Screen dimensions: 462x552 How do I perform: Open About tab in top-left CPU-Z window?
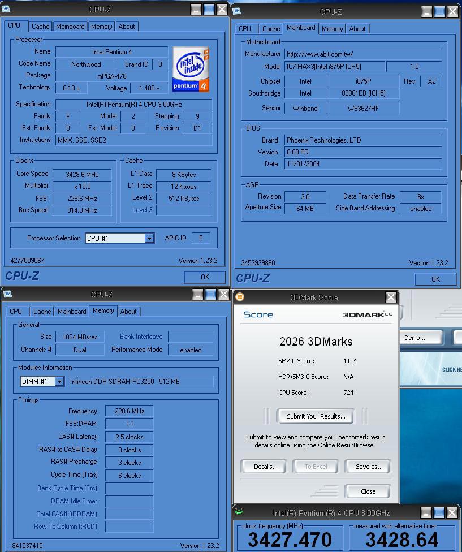tap(127, 27)
